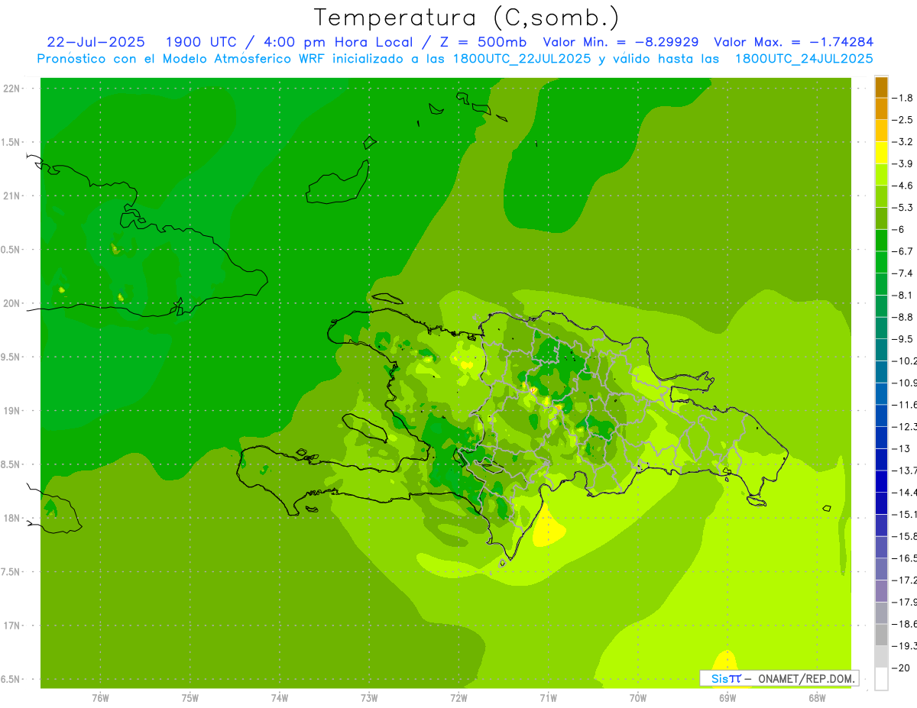Click the '18N' latitude axis label
The height and width of the screenshot is (708, 917).
(11, 518)
